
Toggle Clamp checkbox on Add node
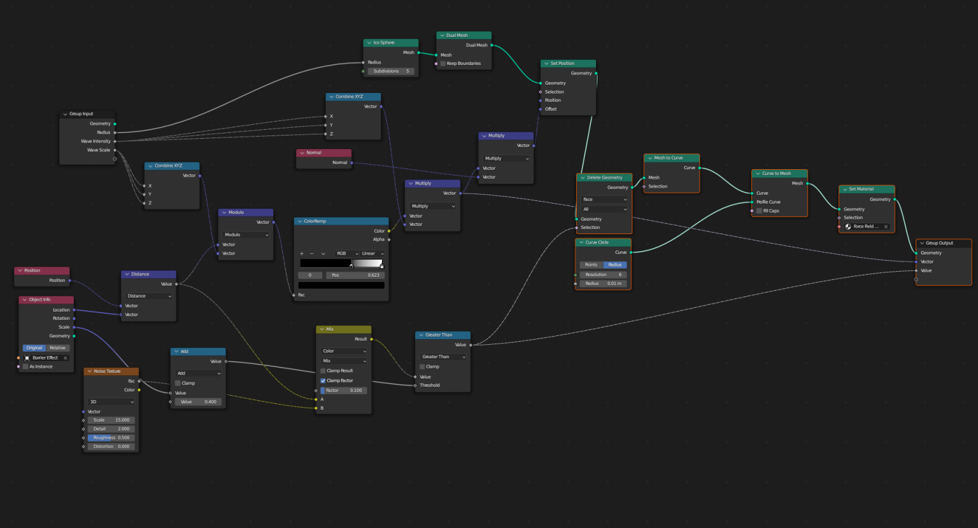coord(178,383)
